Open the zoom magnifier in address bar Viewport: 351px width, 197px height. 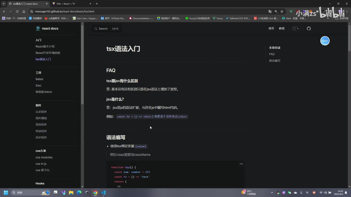pos(276,11)
